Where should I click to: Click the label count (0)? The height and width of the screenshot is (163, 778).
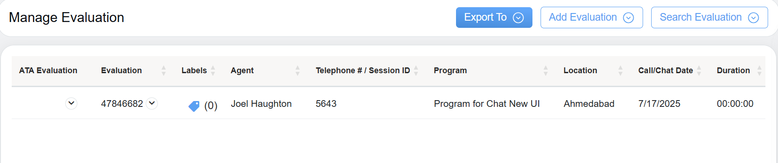[211, 106]
